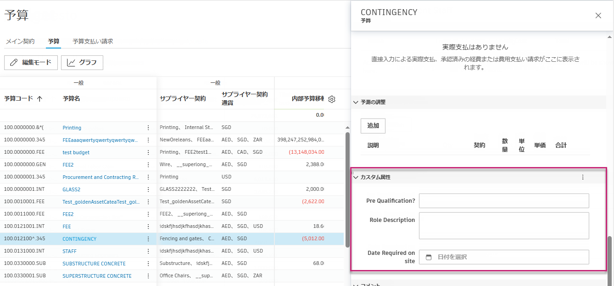Open the FEE2 budget link
Screen dimensions: 614x286
[69, 164]
